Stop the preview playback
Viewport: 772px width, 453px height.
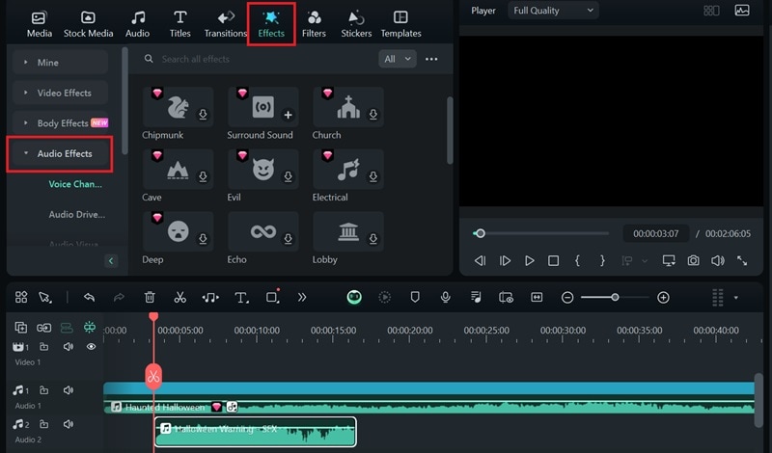pos(553,260)
